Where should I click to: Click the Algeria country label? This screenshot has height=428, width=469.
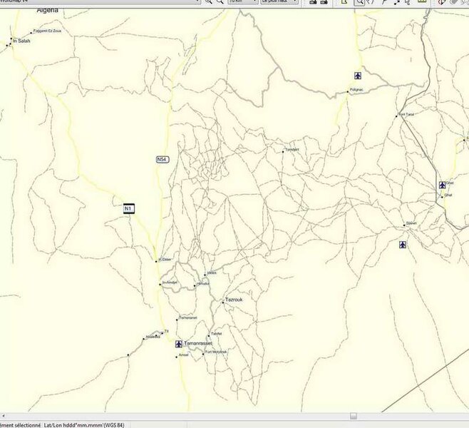click(x=48, y=11)
